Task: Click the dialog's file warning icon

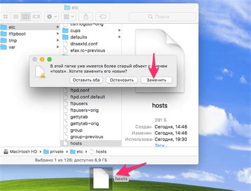Action: [40, 71]
